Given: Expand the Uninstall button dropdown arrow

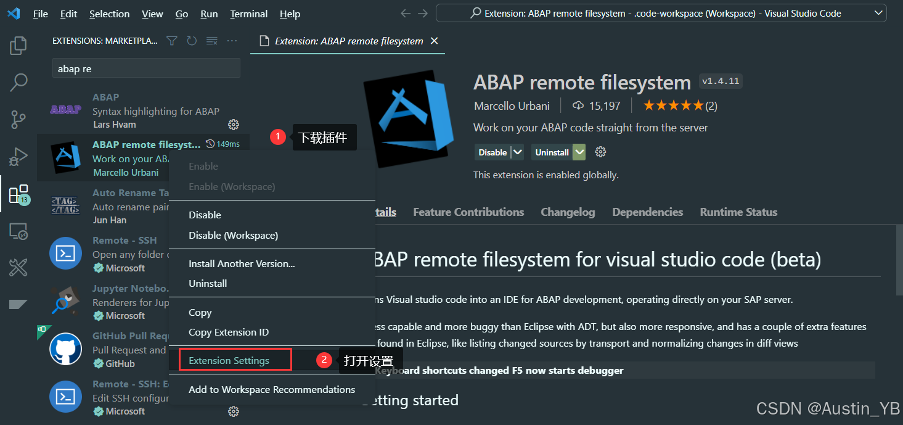Looking at the screenshot, I should pos(579,152).
